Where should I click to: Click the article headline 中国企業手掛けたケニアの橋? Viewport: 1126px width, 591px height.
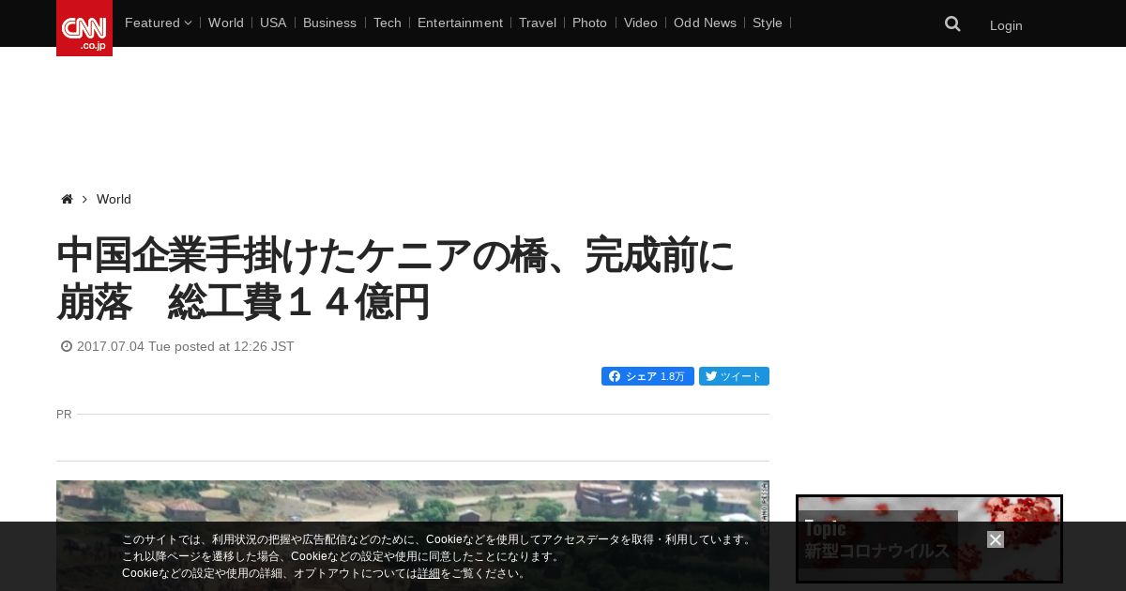[x=395, y=279]
